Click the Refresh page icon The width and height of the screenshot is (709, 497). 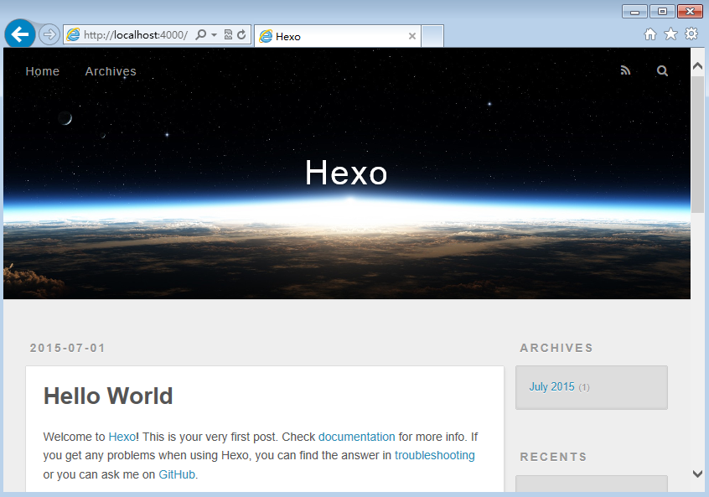pos(241,35)
